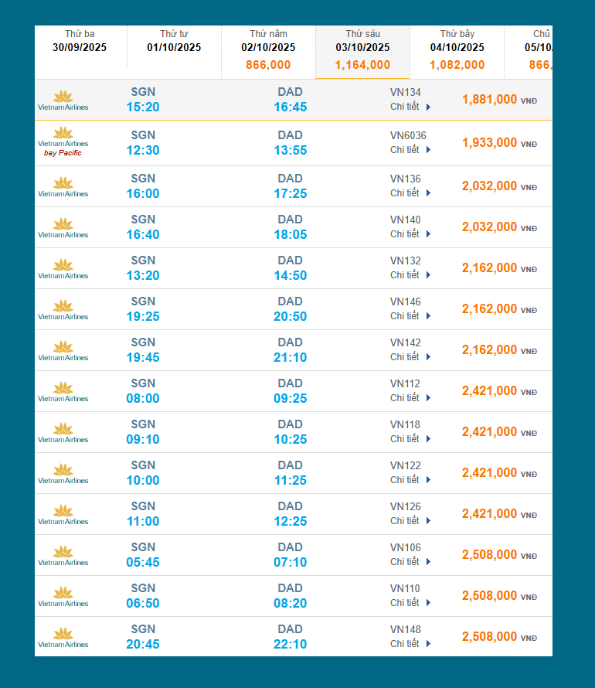This screenshot has height=688, width=595.
Task: Open Chi tiết details for flight VN118
Action: 410,439
